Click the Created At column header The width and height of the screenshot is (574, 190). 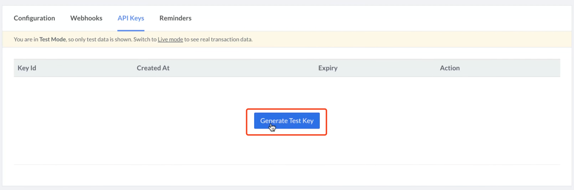coord(153,68)
